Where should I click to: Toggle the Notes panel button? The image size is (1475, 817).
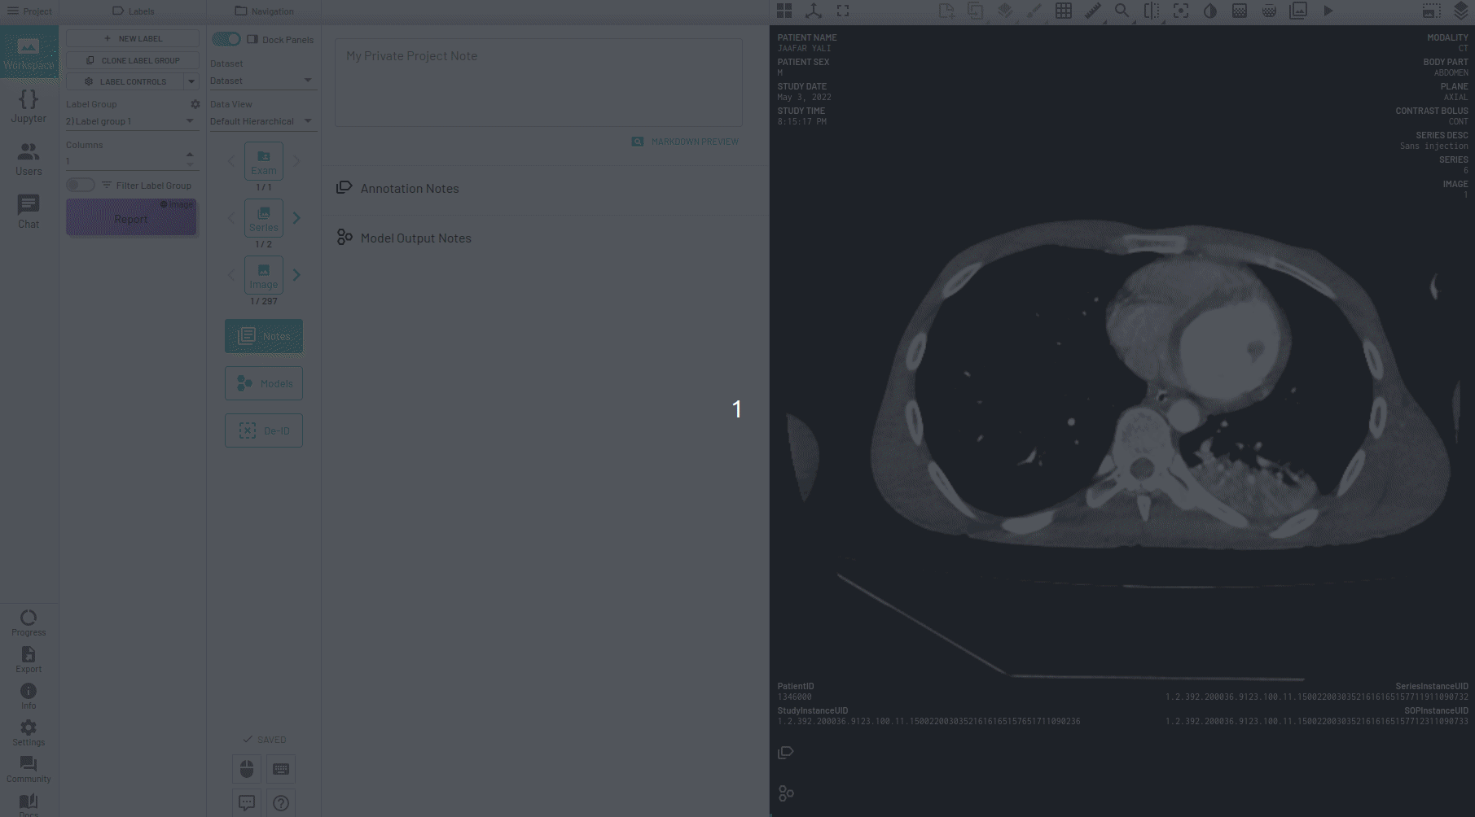click(263, 336)
